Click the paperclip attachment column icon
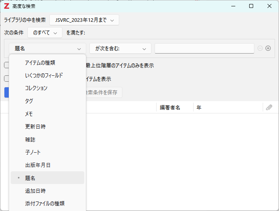Screen dimensions: 279x211 (269, 107)
